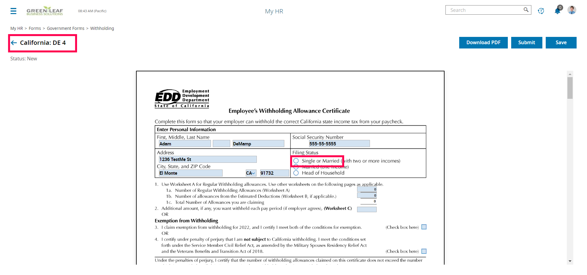The image size is (587, 275).
Task: Open Withholding breadcrumb
Action: [x=102, y=28]
